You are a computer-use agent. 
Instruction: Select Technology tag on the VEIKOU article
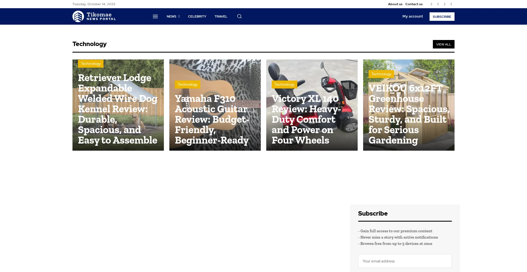click(x=381, y=74)
